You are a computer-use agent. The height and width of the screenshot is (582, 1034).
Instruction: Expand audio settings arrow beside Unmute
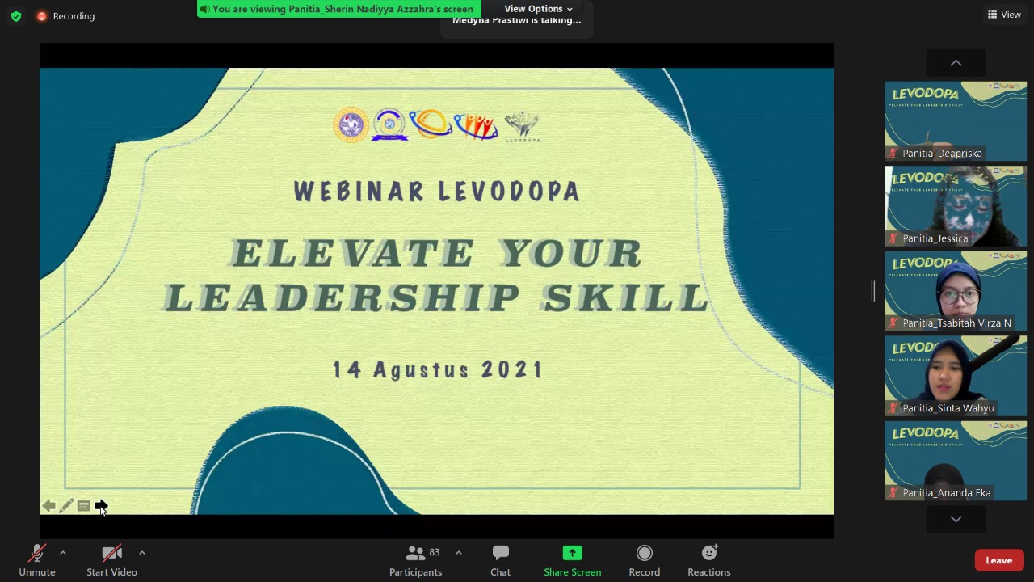[x=63, y=553]
